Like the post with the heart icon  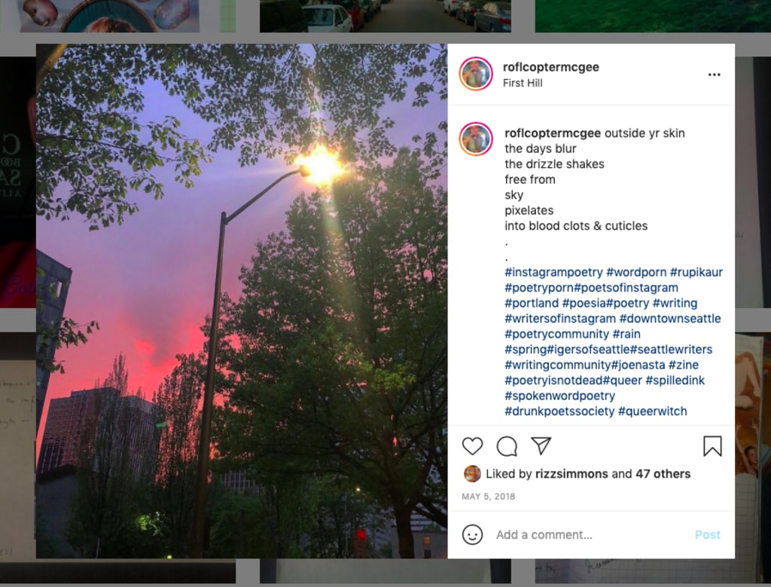[x=473, y=446]
